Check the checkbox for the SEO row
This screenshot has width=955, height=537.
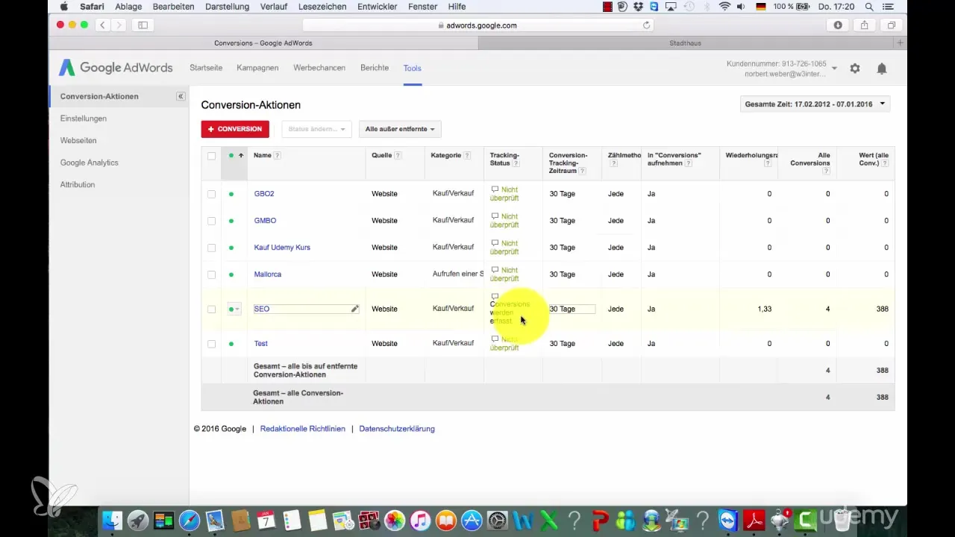click(211, 309)
